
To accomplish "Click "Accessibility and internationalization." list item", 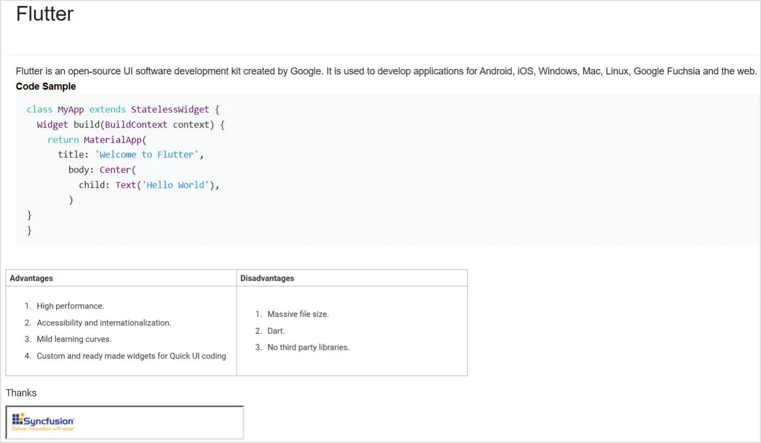I will click(x=104, y=323).
